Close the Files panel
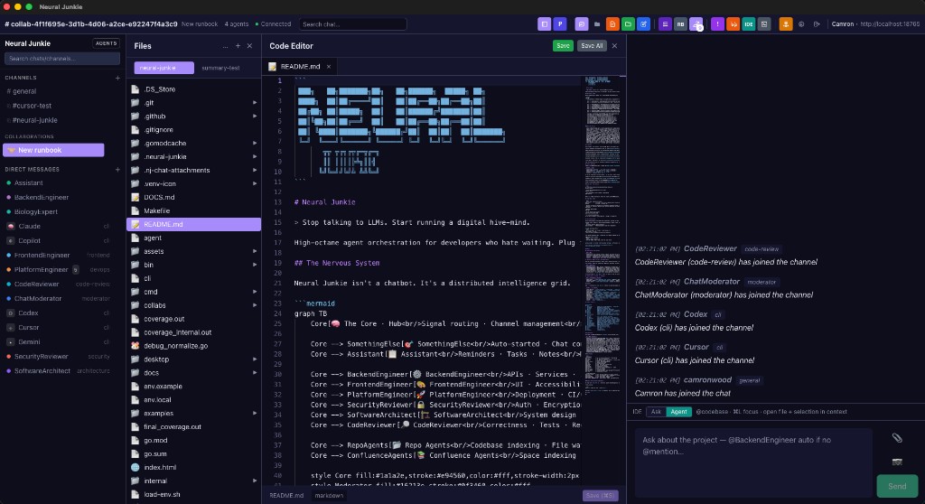This screenshot has height=504, width=925. point(249,46)
